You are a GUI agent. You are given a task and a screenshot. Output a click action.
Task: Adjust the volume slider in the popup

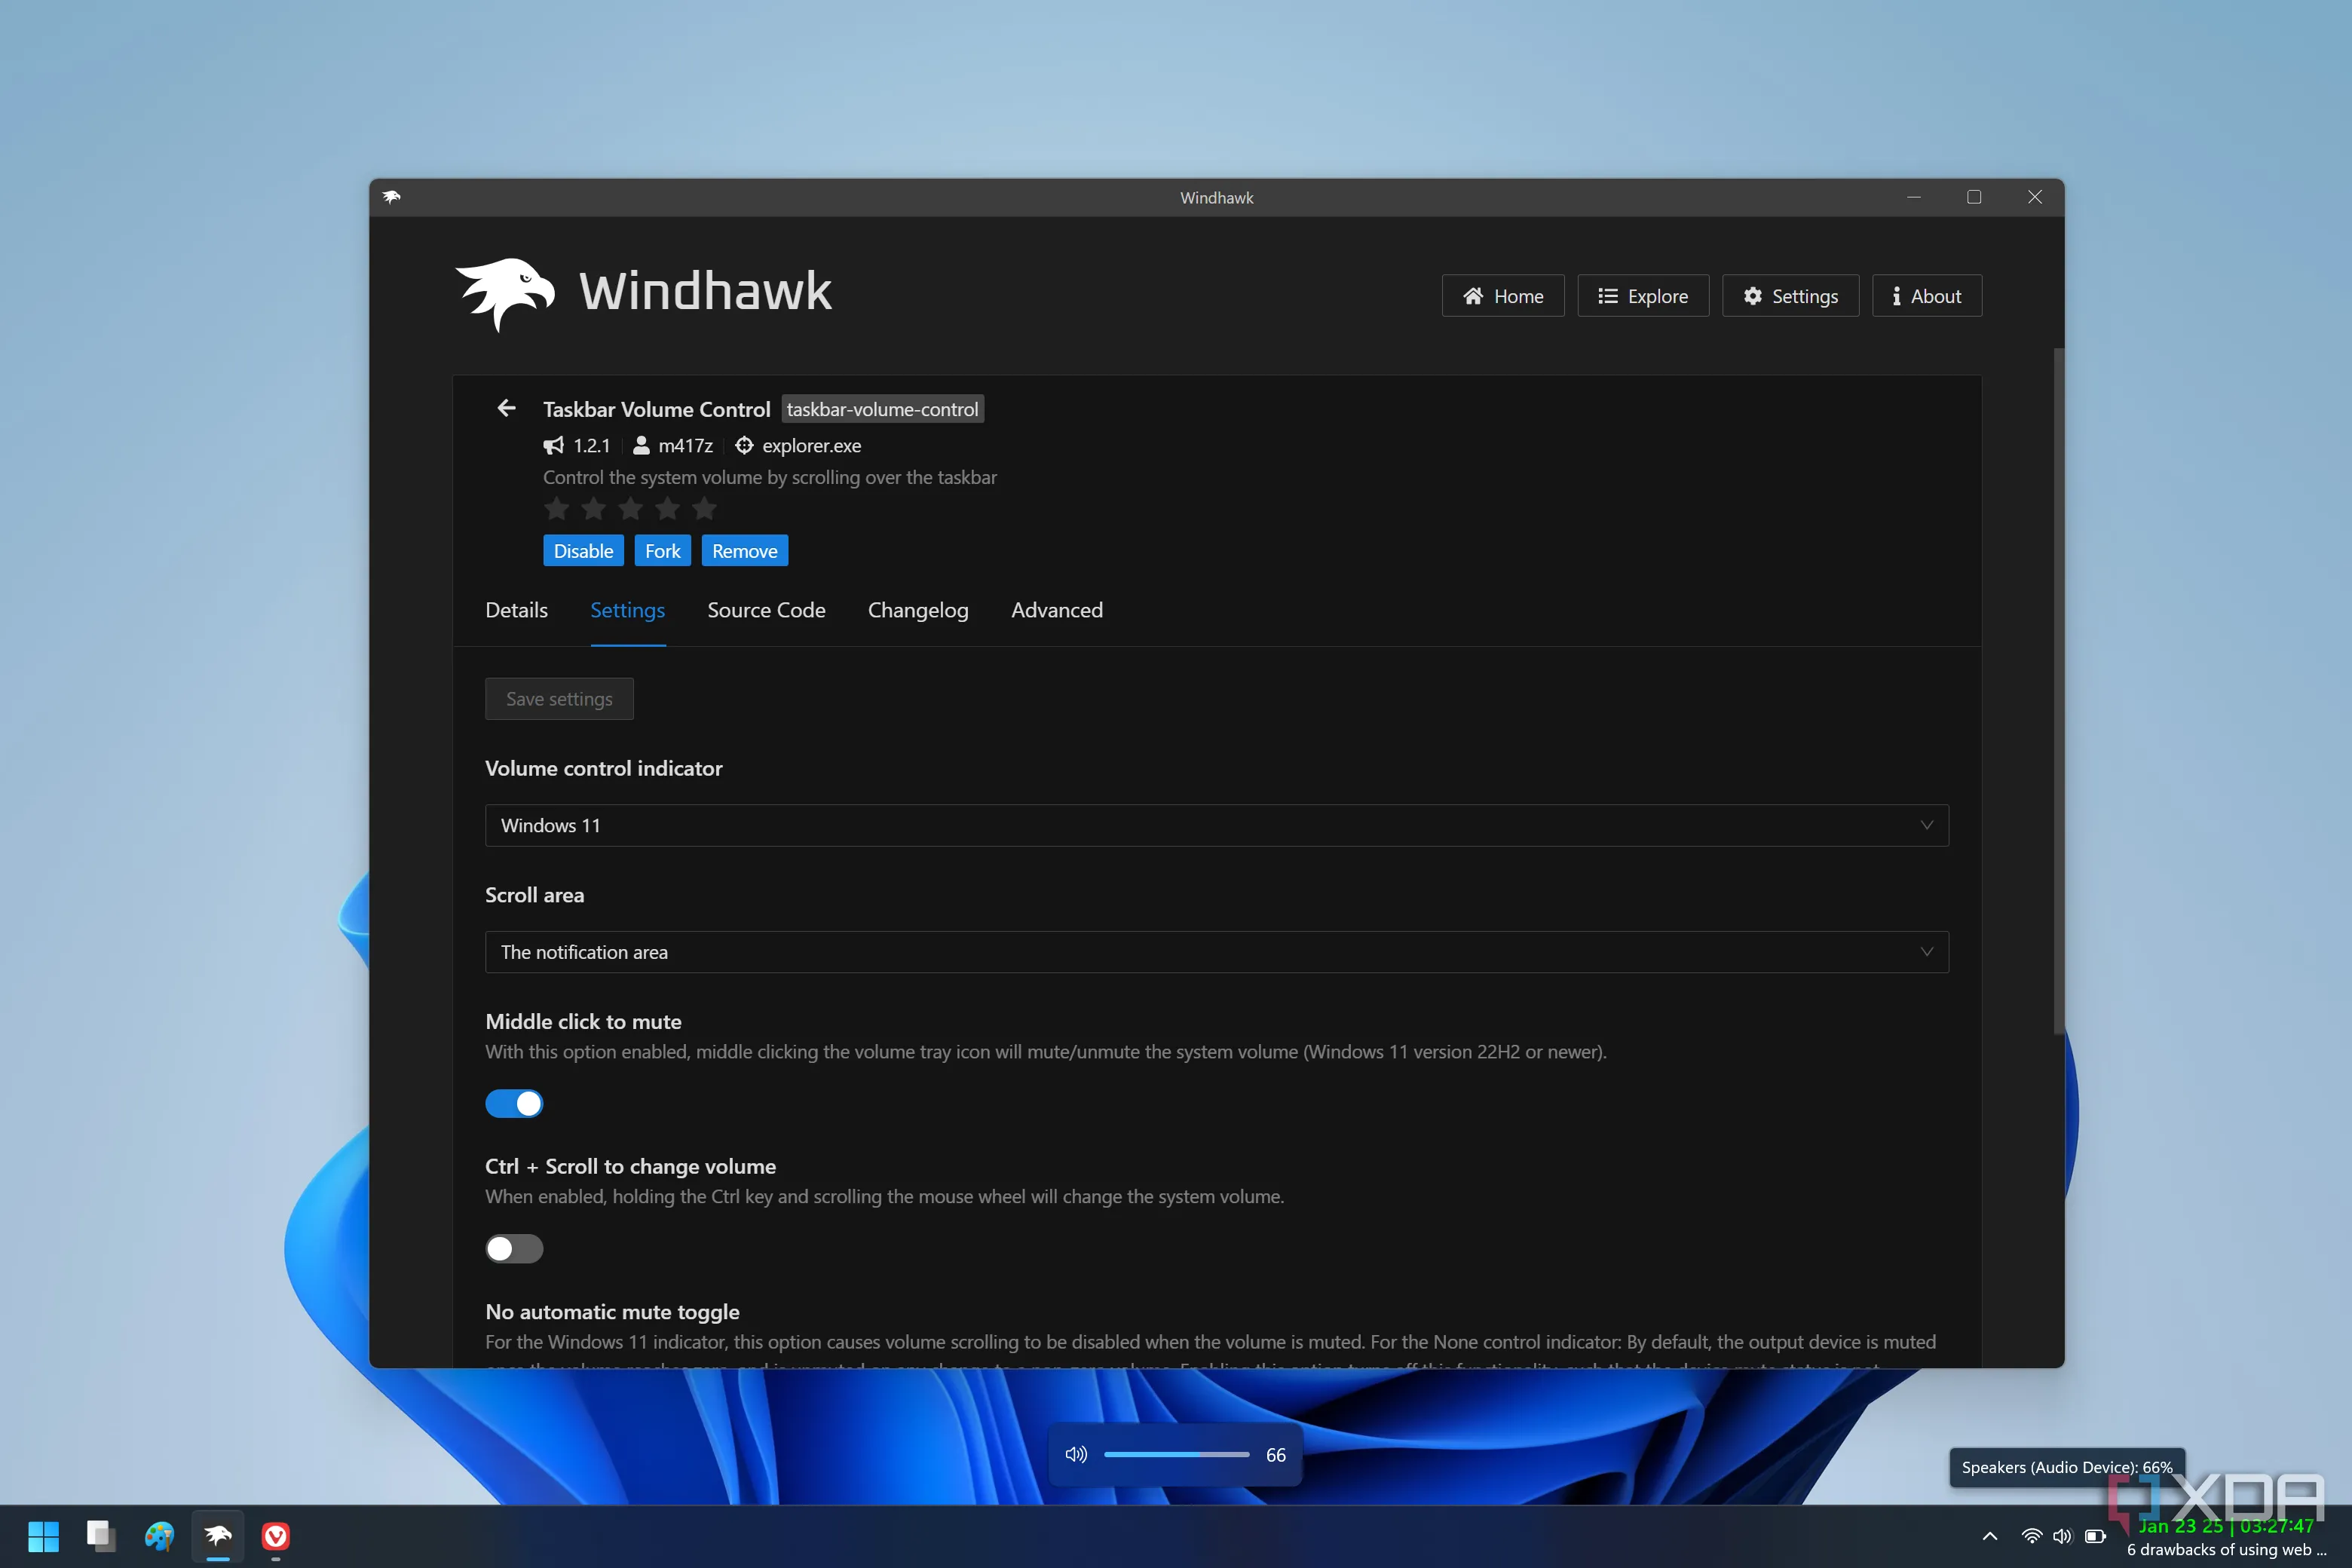click(1176, 1455)
